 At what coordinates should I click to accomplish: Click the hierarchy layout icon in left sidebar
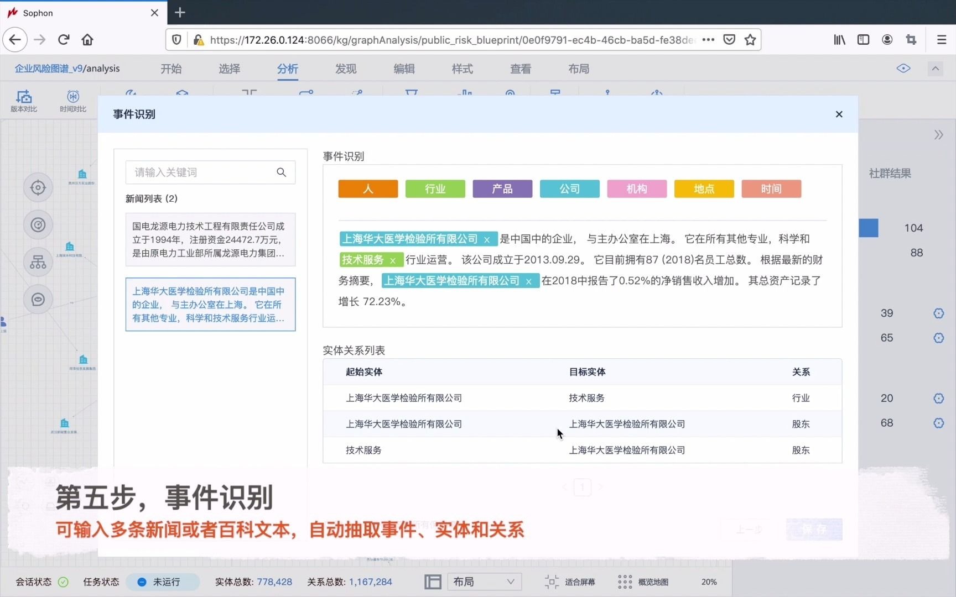tap(38, 262)
